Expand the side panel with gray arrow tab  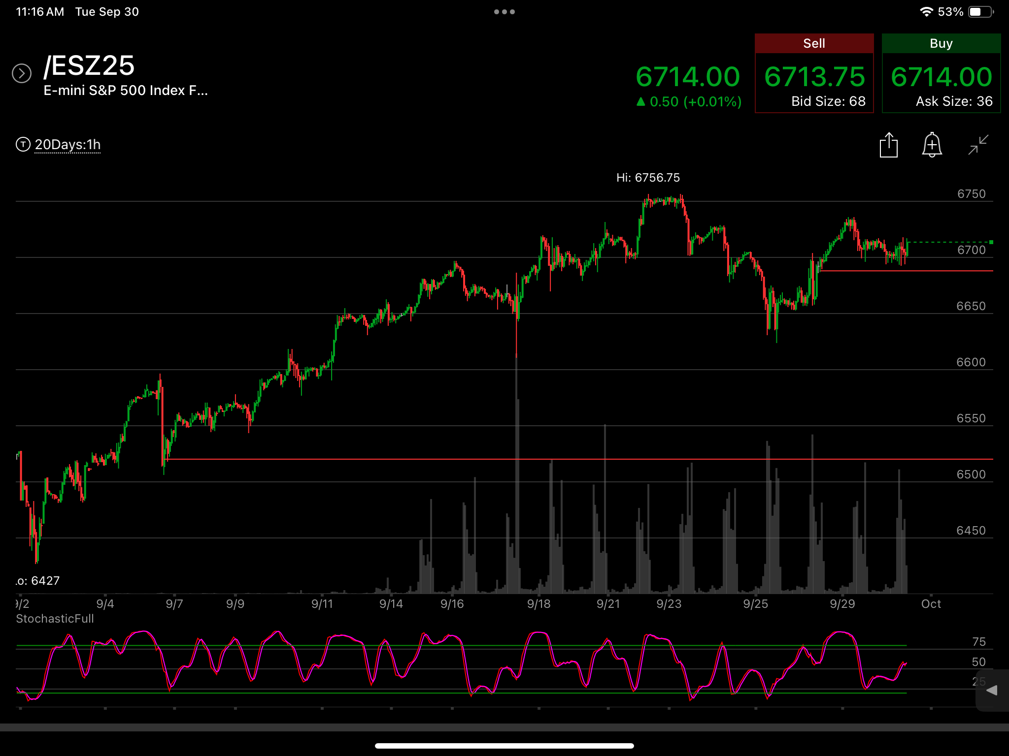[x=992, y=690]
